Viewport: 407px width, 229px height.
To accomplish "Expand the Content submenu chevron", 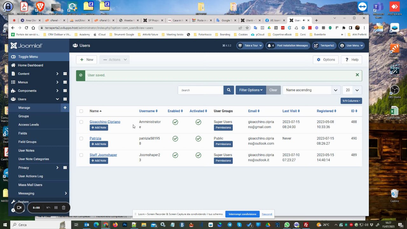I will tap(57, 74).
